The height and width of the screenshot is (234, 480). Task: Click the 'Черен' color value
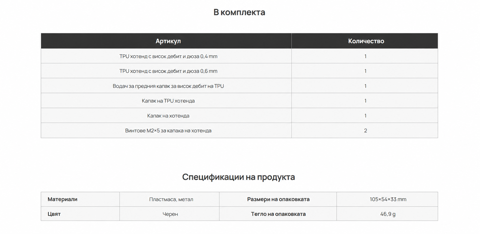tap(170, 214)
